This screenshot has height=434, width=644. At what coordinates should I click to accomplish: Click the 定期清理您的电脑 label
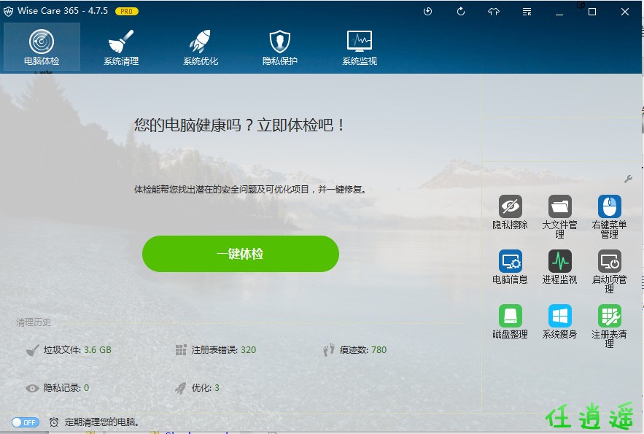(102, 422)
